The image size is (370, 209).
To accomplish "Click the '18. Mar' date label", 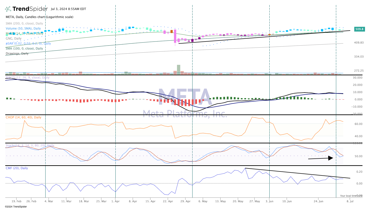I will 84,201.
